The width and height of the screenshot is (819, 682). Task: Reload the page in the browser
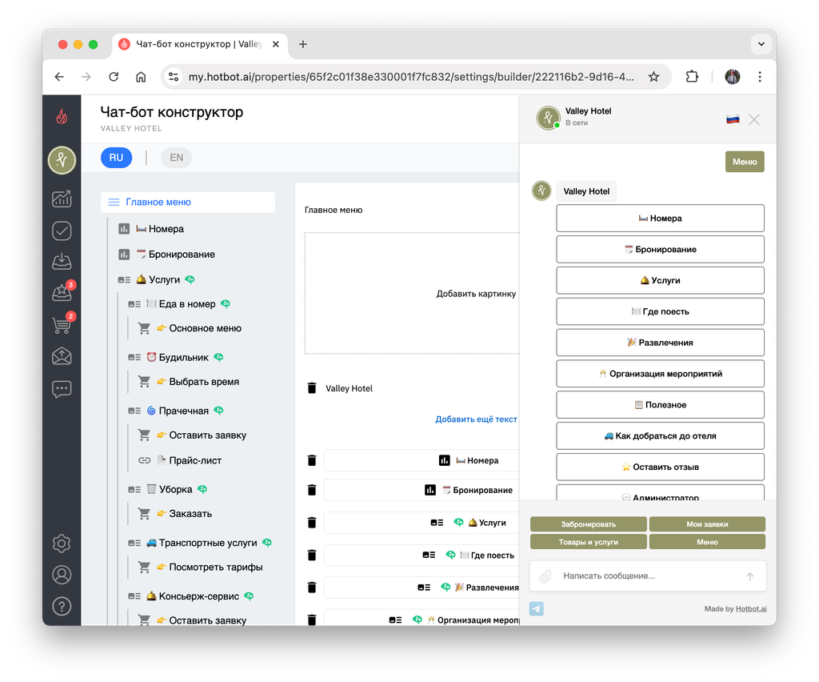coord(114,77)
